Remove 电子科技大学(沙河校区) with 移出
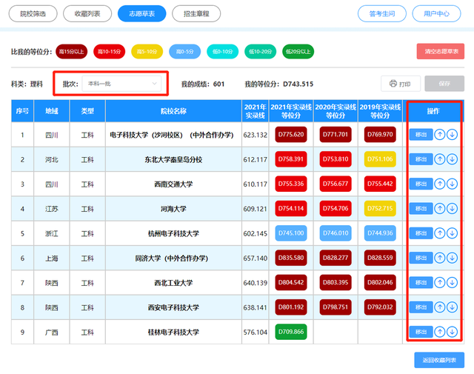Image resolution: width=474 pixels, height=374 pixels. pos(421,134)
